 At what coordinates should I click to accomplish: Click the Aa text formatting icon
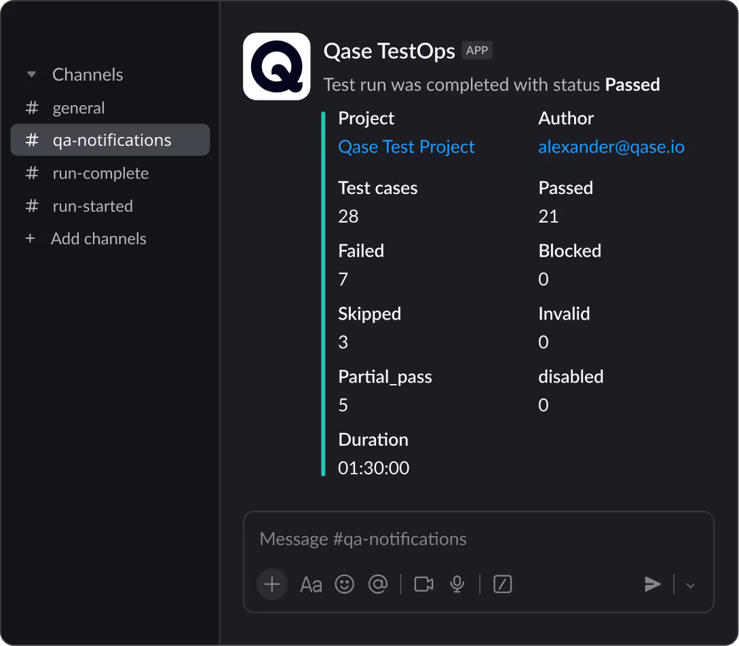click(311, 584)
